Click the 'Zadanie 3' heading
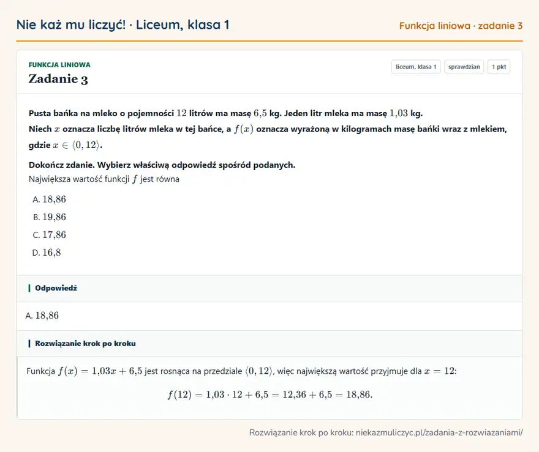539x452 pixels. [x=58, y=79]
